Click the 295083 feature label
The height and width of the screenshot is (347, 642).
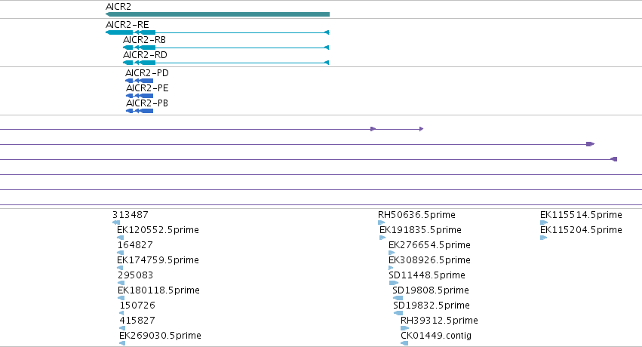[136, 275]
